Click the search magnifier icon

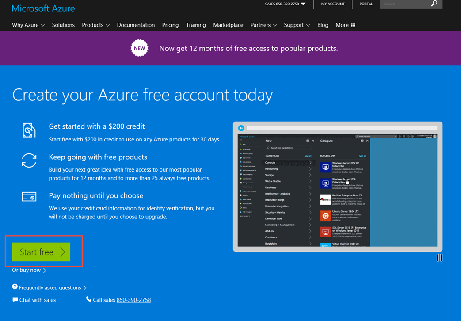click(x=434, y=4)
